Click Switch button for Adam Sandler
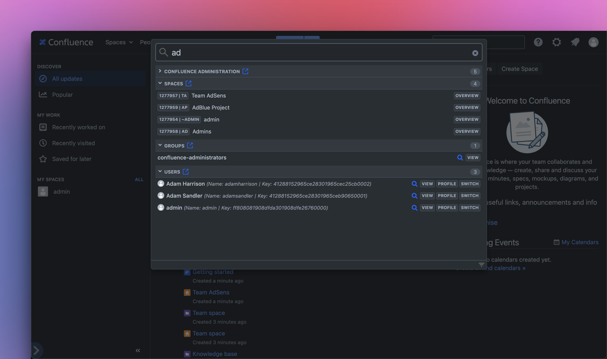This screenshot has width=607, height=359. tap(469, 196)
